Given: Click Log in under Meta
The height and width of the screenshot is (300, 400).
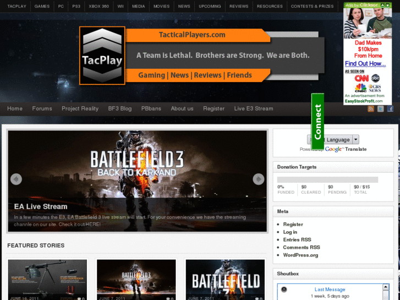Looking at the screenshot, I should pyautogui.click(x=290, y=232).
